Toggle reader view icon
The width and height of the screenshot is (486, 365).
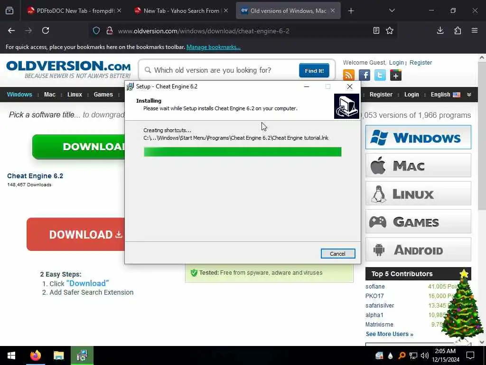pos(376,30)
